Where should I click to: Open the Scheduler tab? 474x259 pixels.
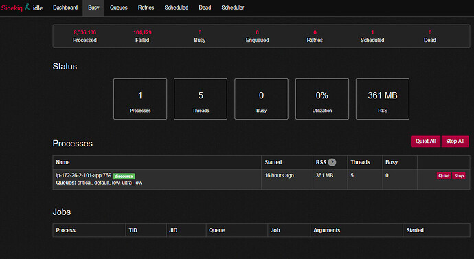pos(232,8)
